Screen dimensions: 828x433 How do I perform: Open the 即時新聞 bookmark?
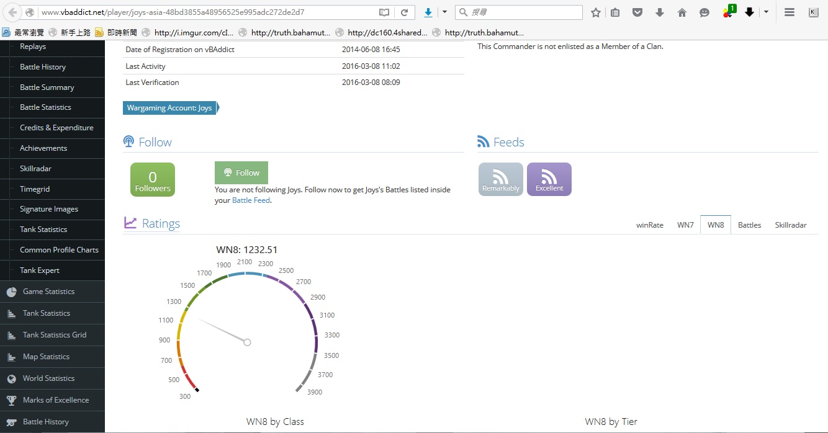tap(117, 33)
